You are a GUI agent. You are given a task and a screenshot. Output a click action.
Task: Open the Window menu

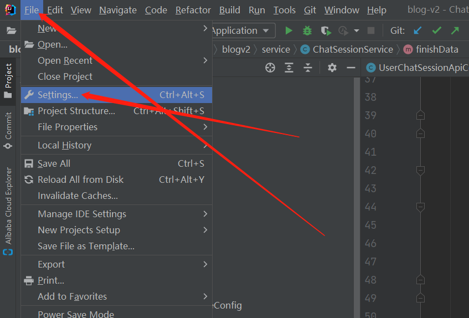click(342, 10)
